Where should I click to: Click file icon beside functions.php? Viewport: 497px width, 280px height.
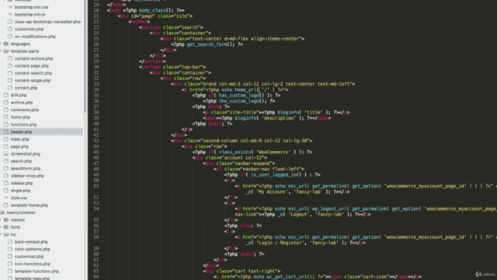5,124
